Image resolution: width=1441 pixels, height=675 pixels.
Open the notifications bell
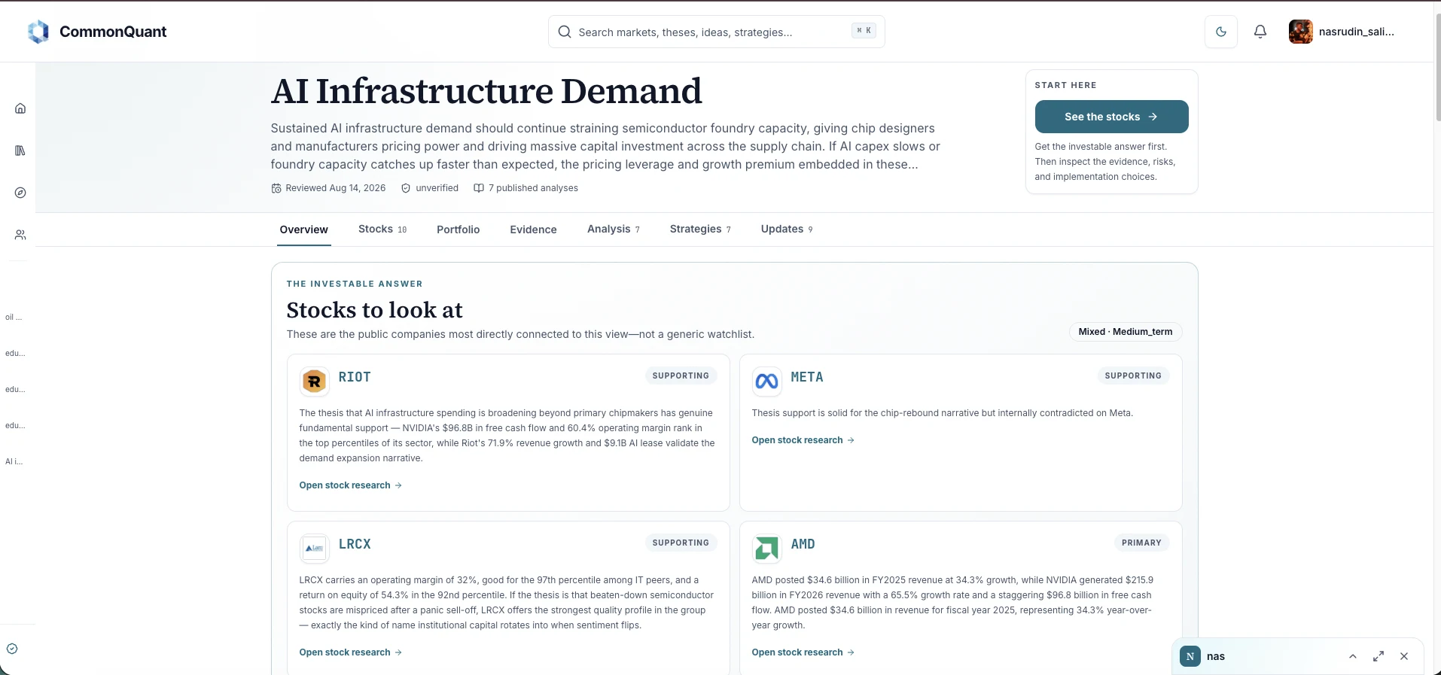[x=1260, y=32]
